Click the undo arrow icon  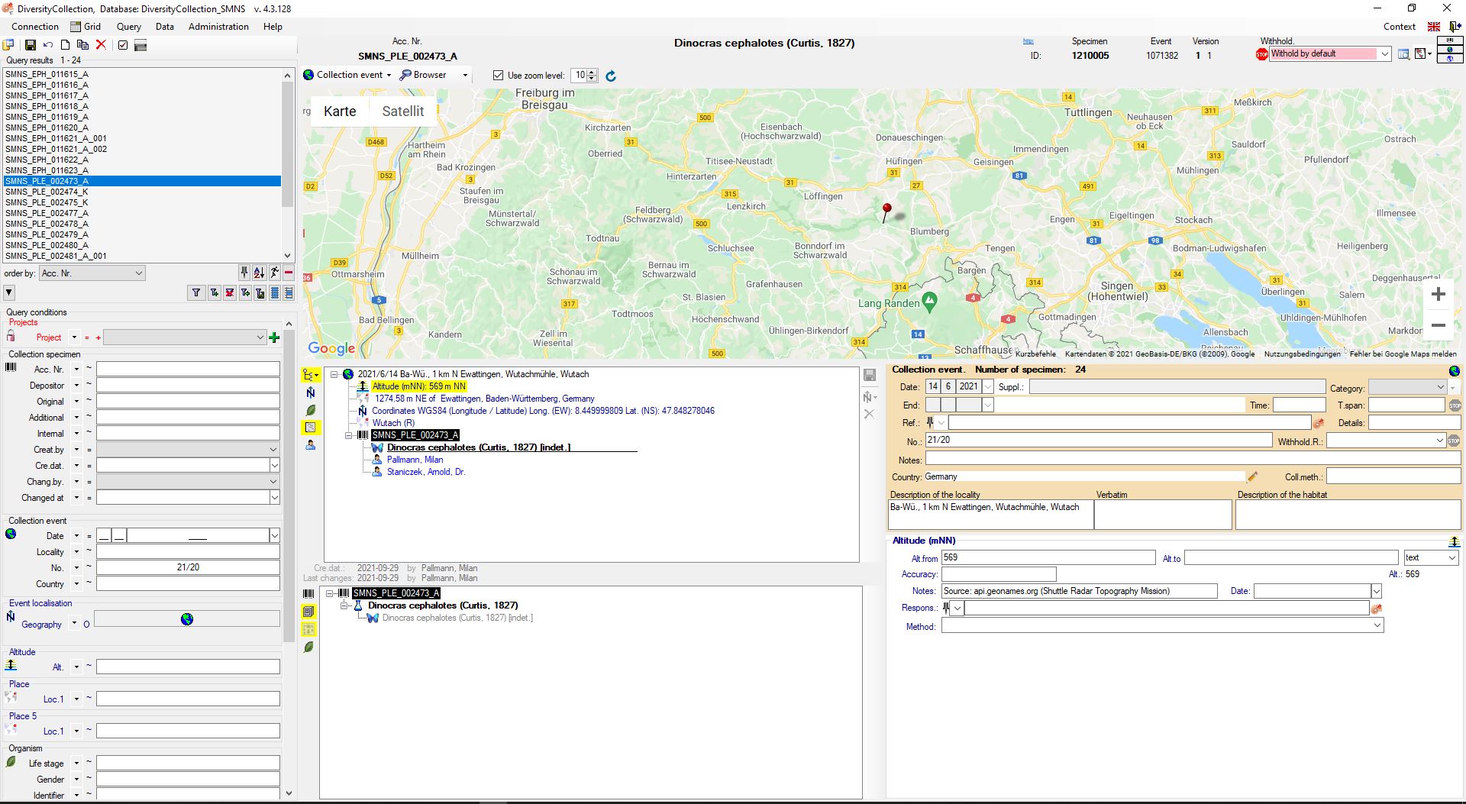click(48, 45)
